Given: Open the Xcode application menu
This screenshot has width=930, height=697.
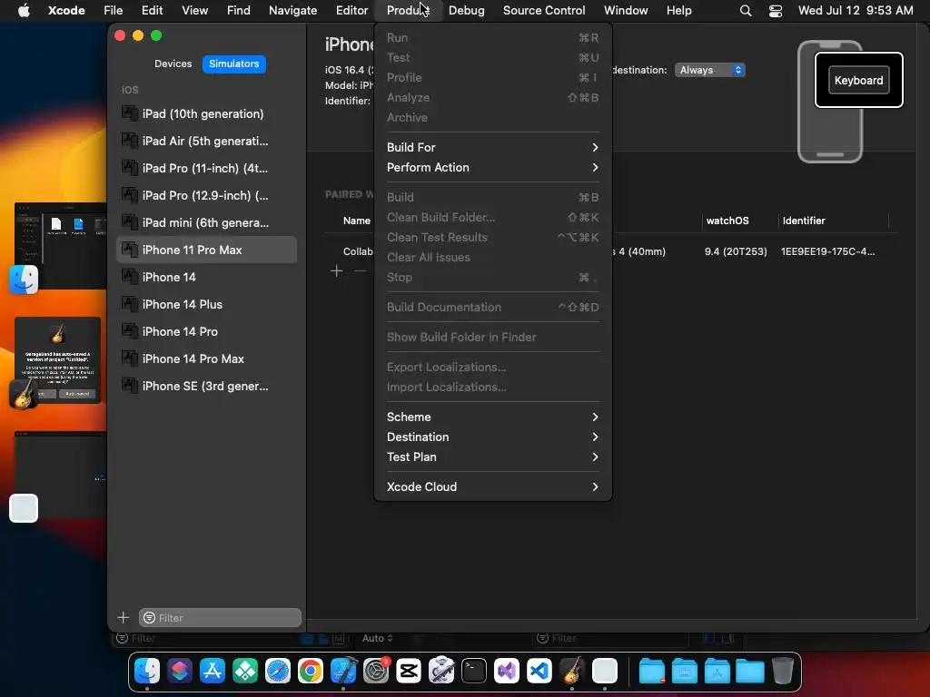Looking at the screenshot, I should (x=66, y=11).
